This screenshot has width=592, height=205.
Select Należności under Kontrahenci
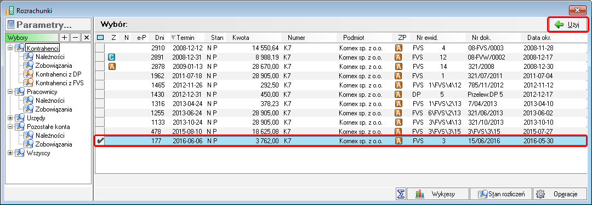[x=50, y=56]
